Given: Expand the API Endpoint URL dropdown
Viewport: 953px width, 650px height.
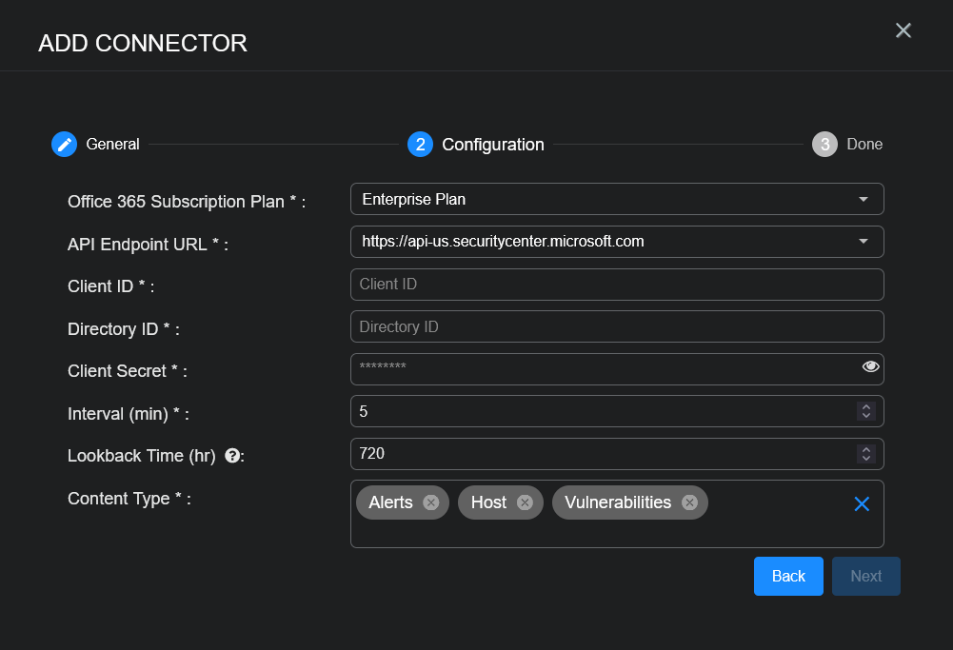Looking at the screenshot, I should pos(617,242).
